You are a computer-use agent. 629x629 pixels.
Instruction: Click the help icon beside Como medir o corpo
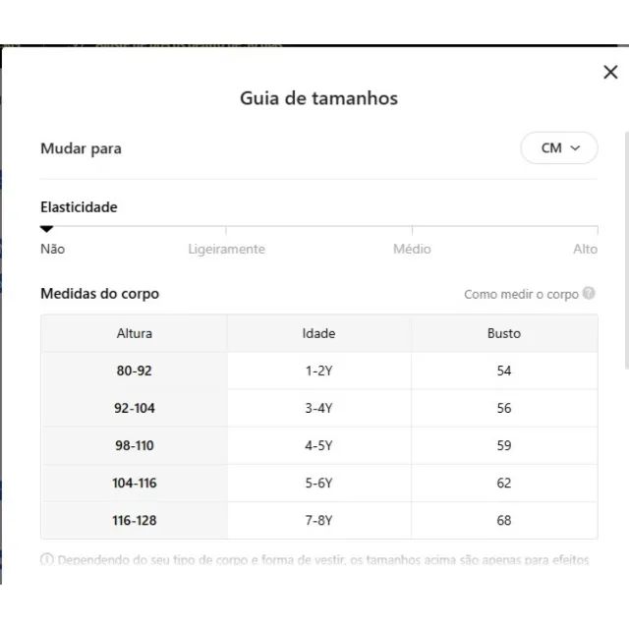click(x=589, y=294)
